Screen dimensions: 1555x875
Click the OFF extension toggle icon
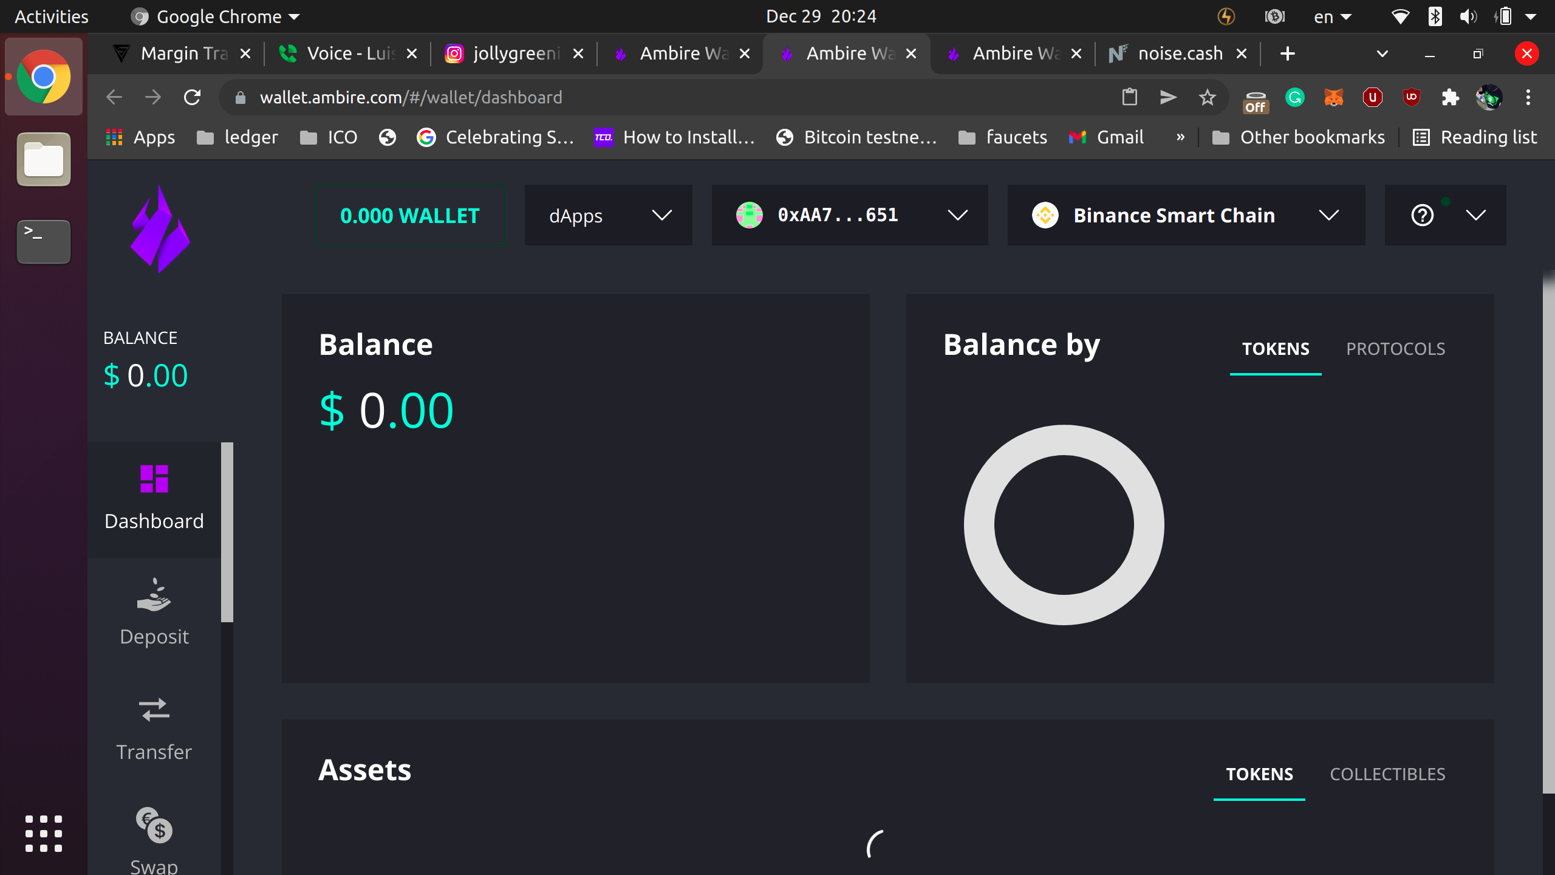point(1256,101)
